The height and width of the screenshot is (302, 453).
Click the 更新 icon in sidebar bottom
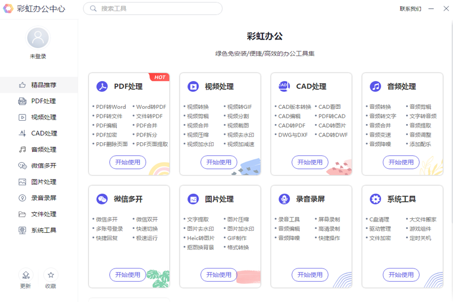point(25,275)
